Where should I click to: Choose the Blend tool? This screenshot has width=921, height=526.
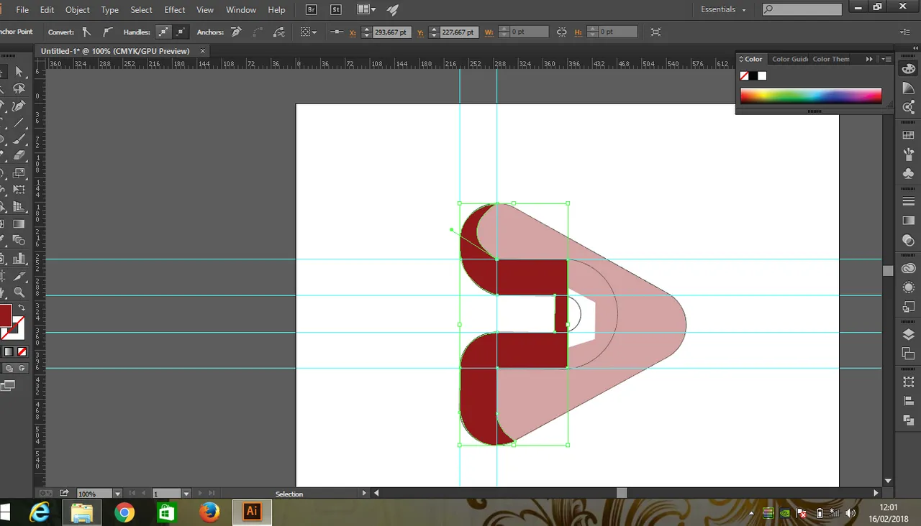[x=19, y=241]
